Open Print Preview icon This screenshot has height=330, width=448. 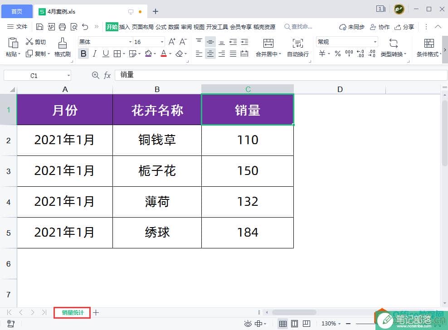pyautogui.click(x=74, y=27)
